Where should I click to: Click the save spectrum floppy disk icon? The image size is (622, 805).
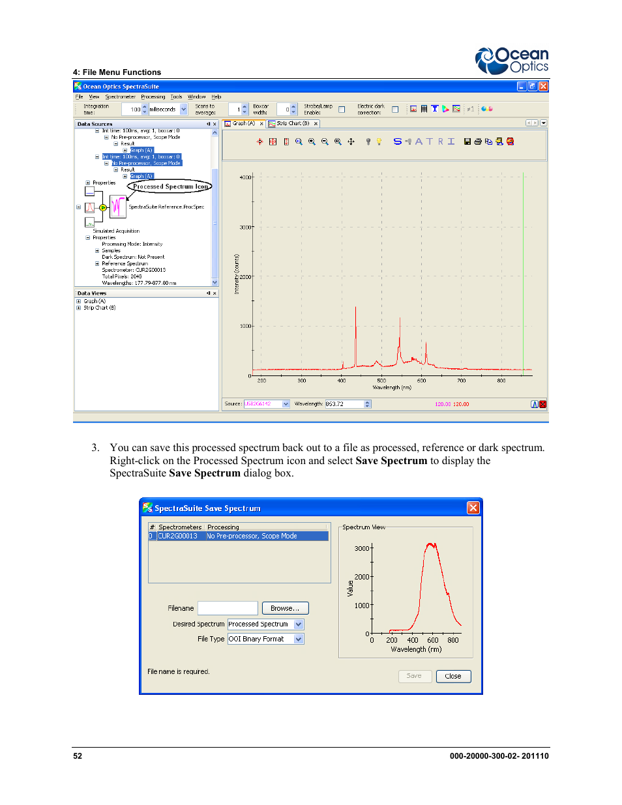pos(467,141)
